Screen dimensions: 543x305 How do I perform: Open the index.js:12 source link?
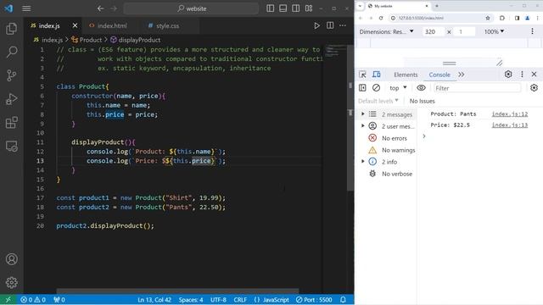[510, 114]
